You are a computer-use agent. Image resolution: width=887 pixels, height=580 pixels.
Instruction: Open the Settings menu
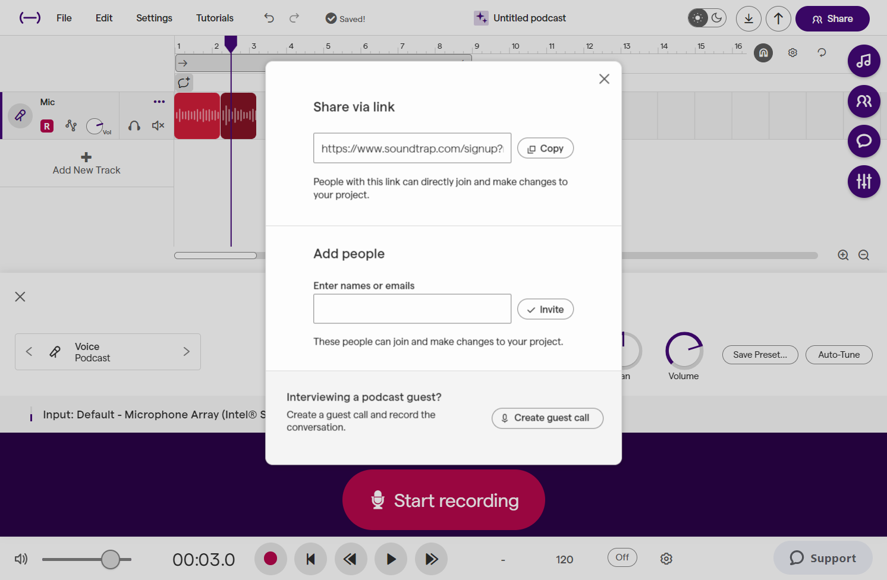[x=154, y=18]
